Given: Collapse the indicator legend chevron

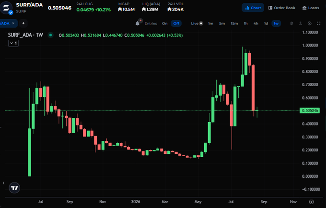Looking at the screenshot, I should (13, 43).
